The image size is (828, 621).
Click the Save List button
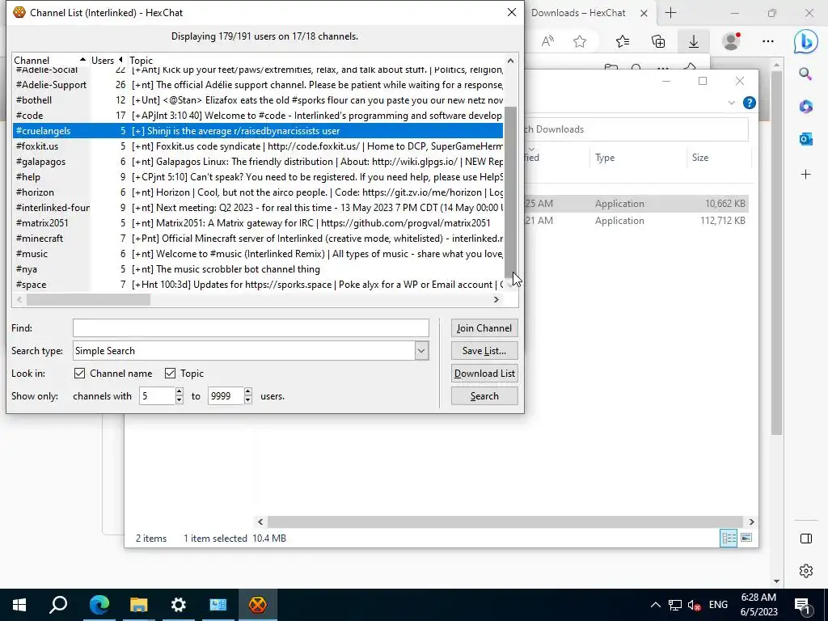pyautogui.click(x=484, y=351)
